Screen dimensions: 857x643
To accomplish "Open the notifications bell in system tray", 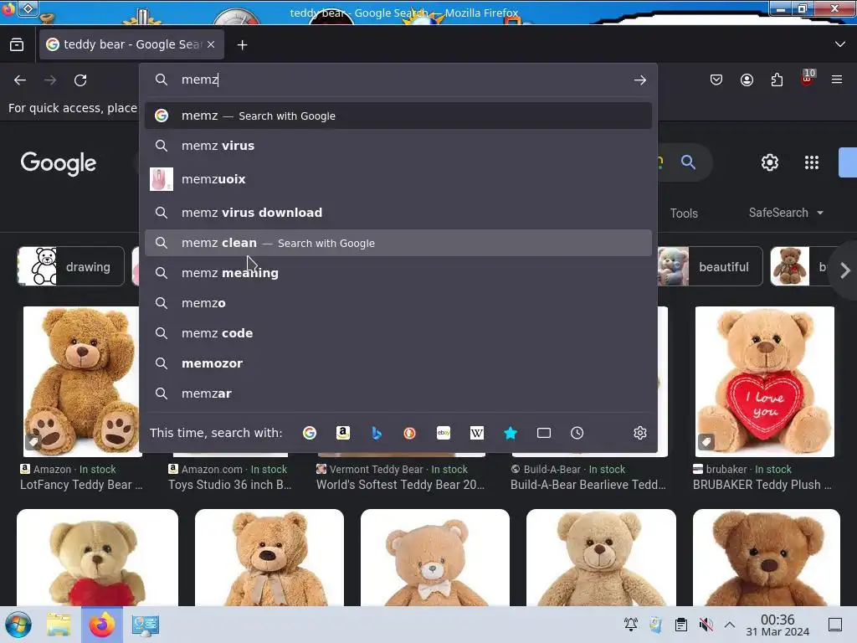I will 631,625.
